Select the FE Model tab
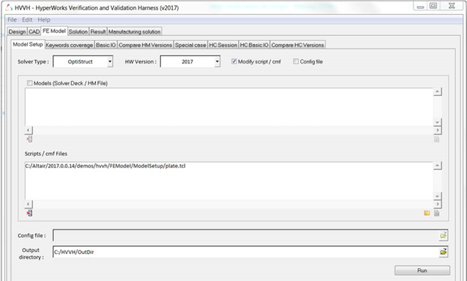The image size is (467, 281). coord(54,31)
